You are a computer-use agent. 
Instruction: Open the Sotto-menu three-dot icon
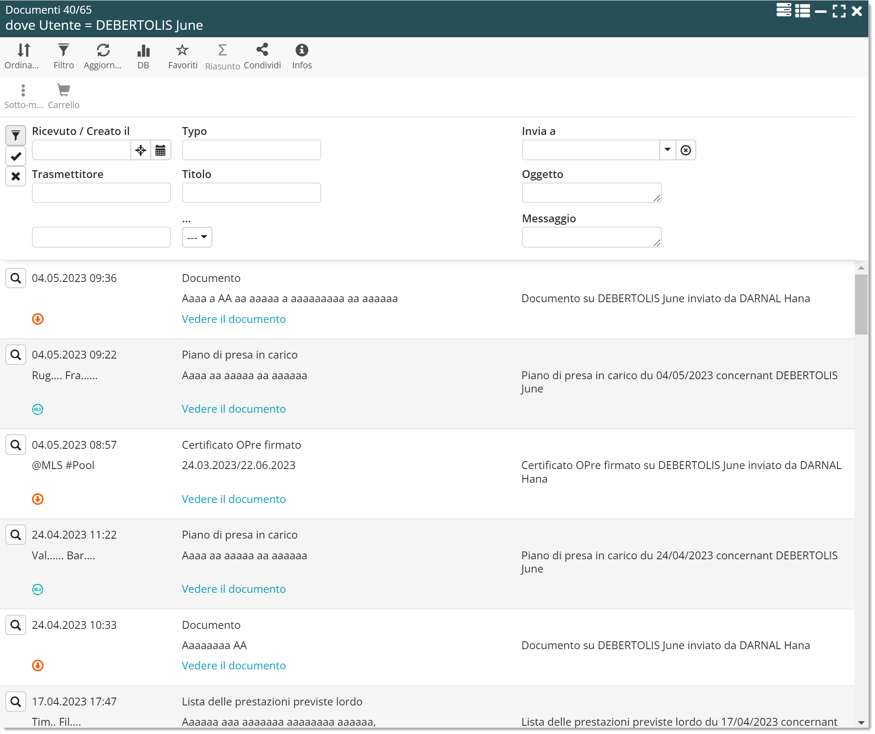click(23, 90)
